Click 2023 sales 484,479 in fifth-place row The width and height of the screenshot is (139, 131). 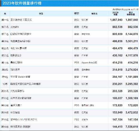pyautogui.click(x=117, y=48)
